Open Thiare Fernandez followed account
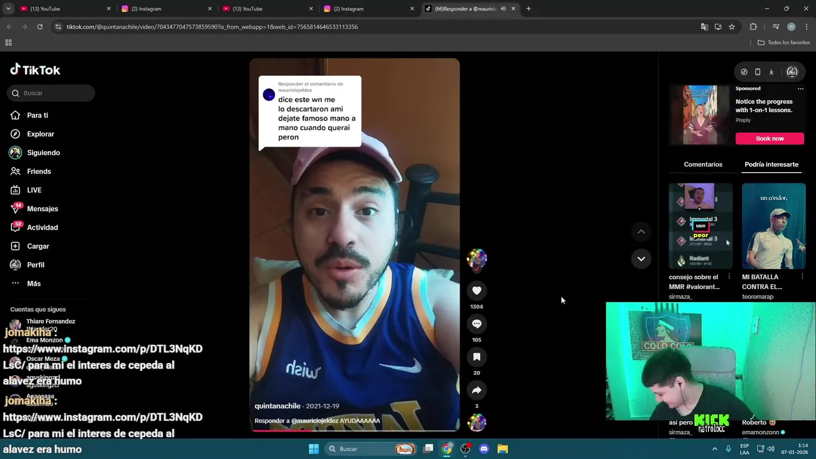Image resolution: width=816 pixels, height=459 pixels. pyautogui.click(x=50, y=321)
